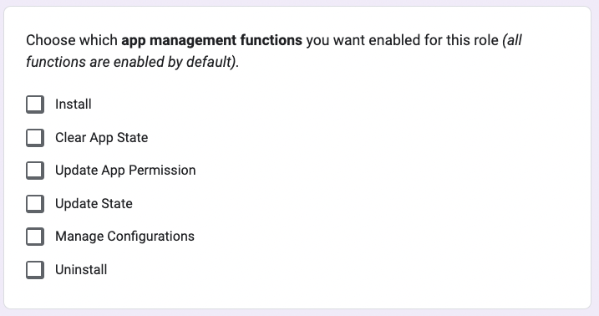Click the Uninstall label text
This screenshot has height=316, width=599.
(x=81, y=270)
